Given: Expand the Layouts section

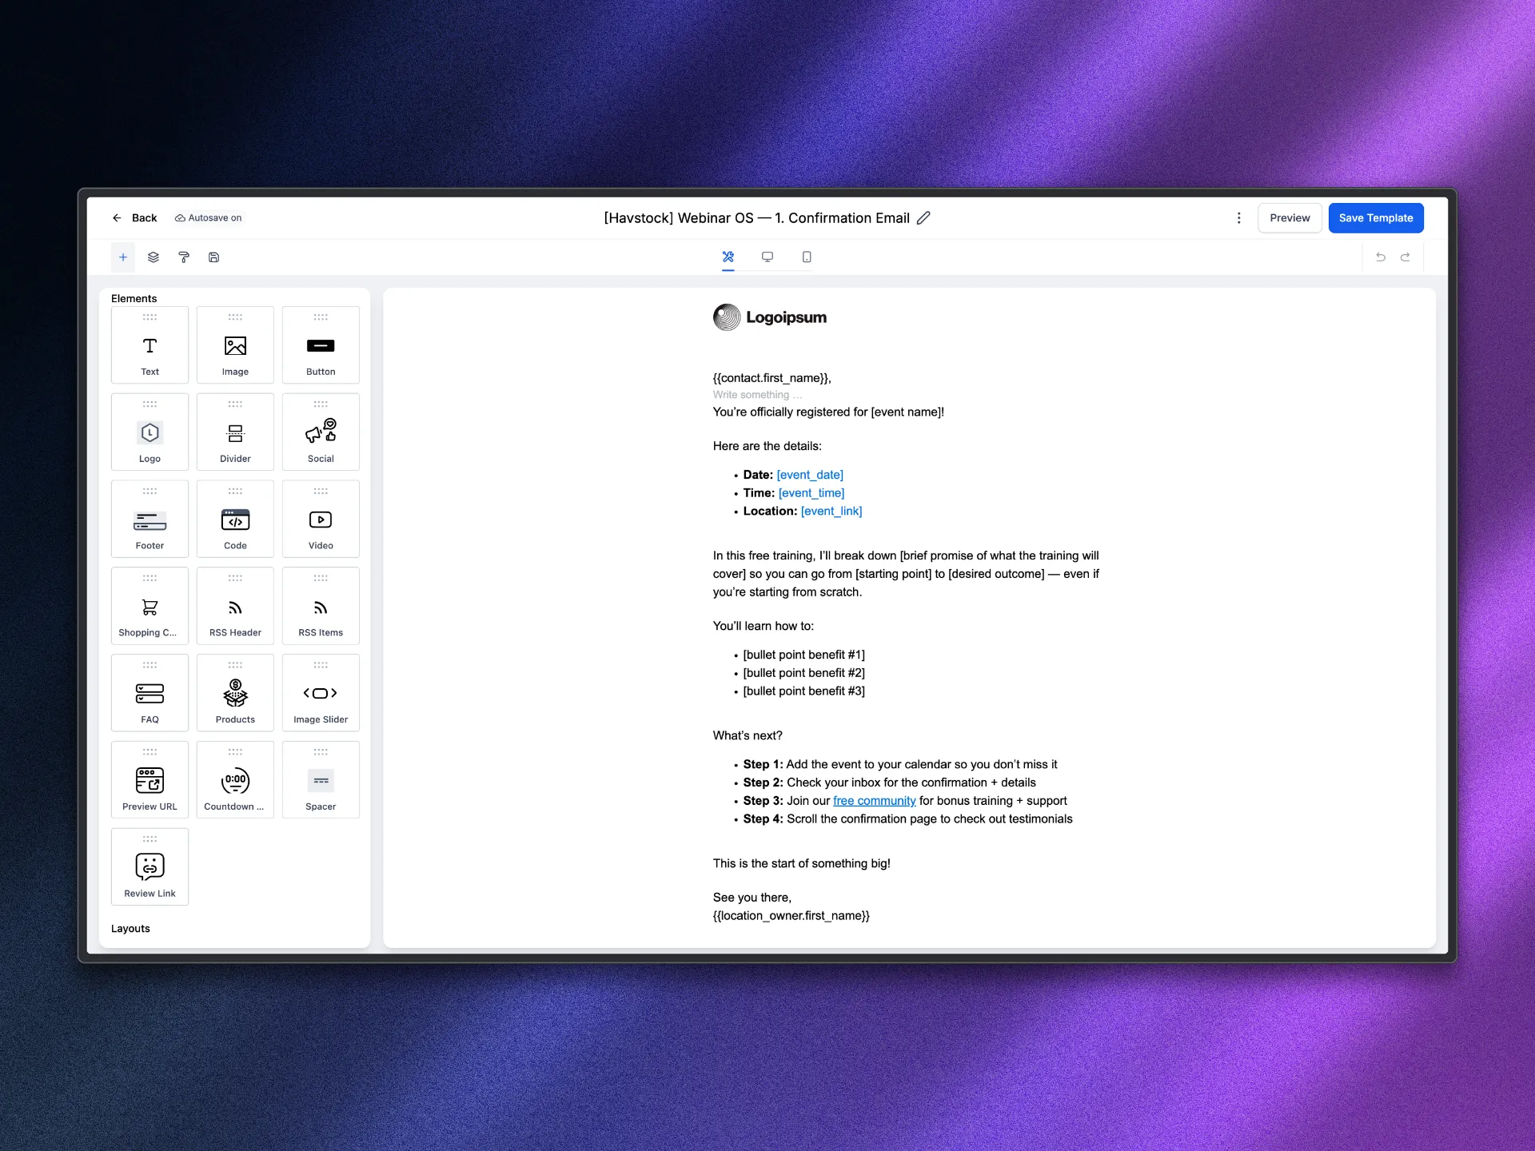Looking at the screenshot, I should 130,929.
